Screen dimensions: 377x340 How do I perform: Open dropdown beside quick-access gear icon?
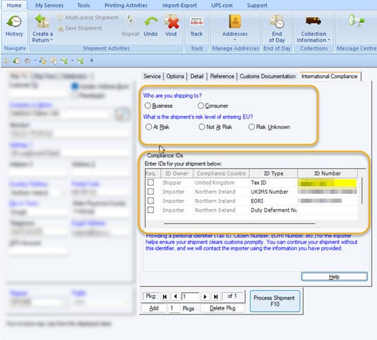click(x=35, y=61)
